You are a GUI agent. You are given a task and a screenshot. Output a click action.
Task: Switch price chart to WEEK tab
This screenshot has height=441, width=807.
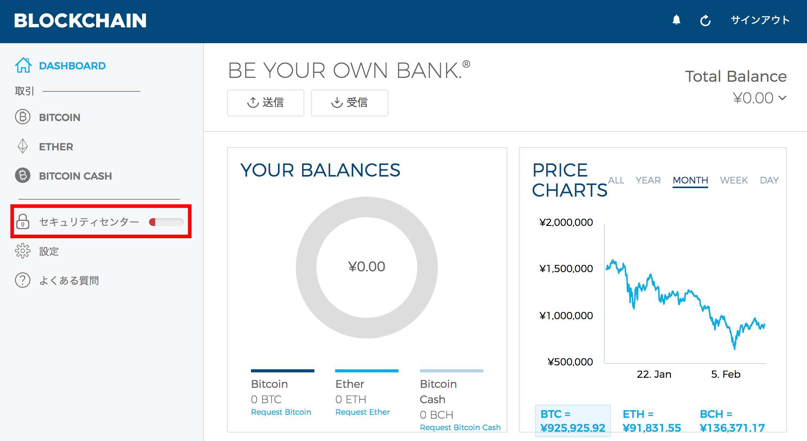pyautogui.click(x=734, y=180)
